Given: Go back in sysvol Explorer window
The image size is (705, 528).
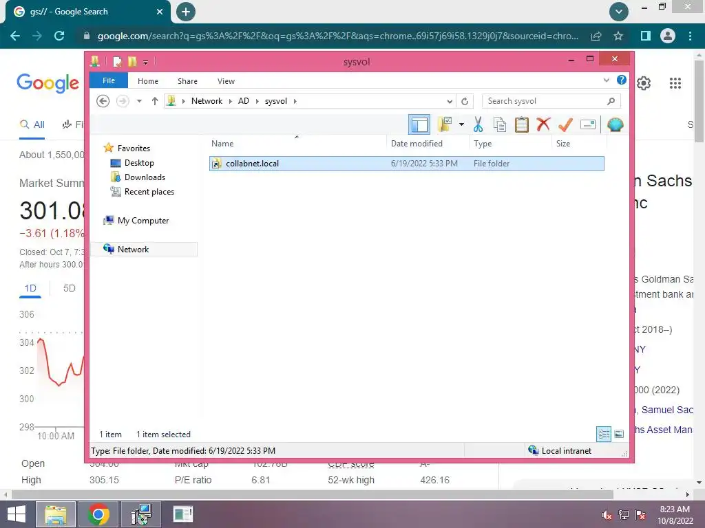Looking at the screenshot, I should 103,101.
